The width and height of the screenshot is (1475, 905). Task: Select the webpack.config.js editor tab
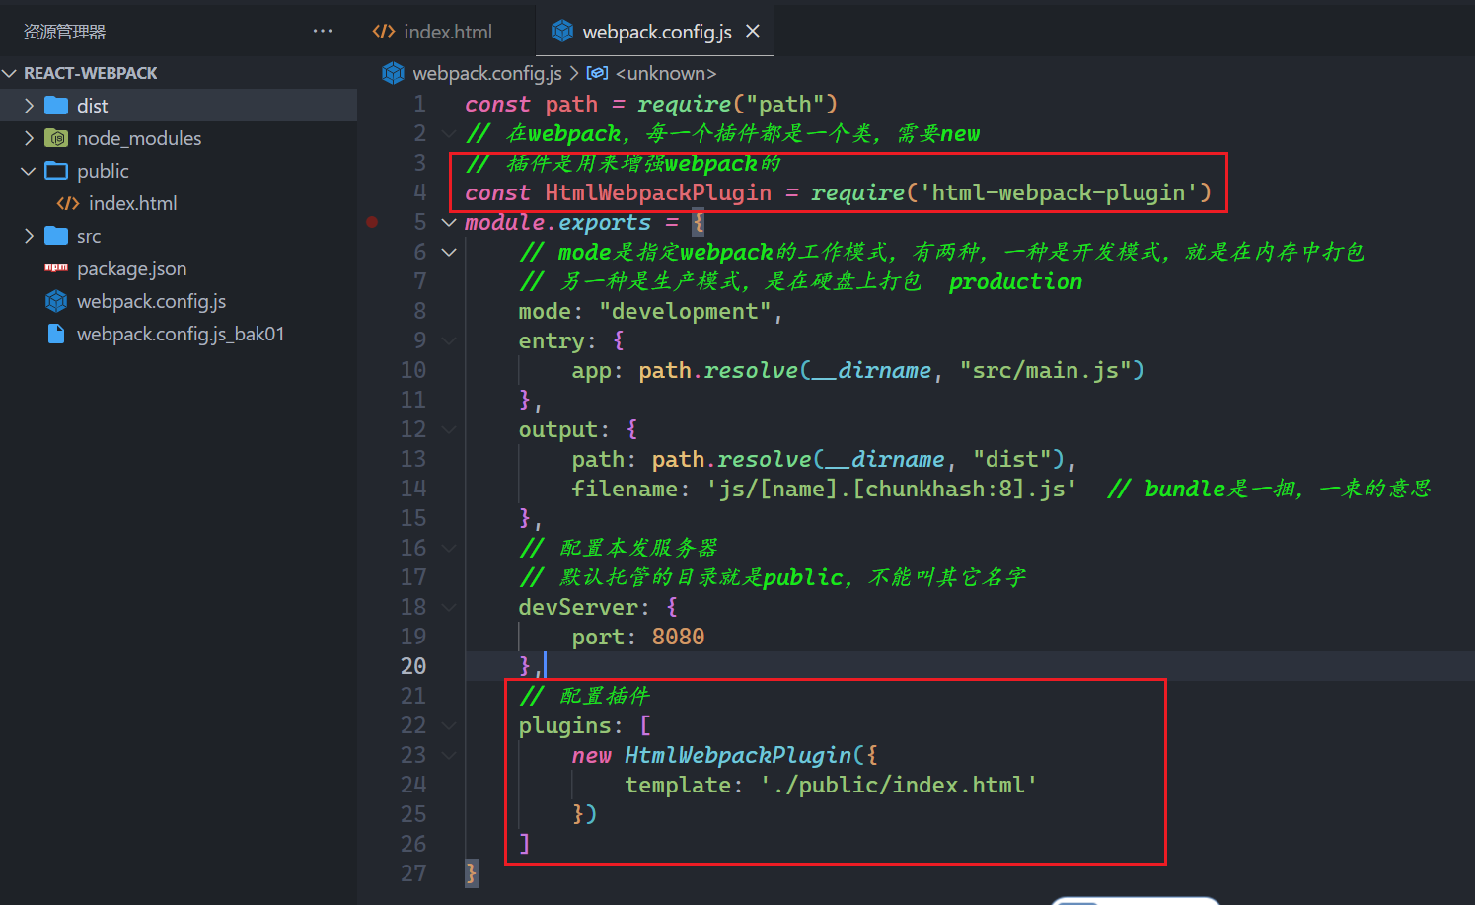pos(657,32)
